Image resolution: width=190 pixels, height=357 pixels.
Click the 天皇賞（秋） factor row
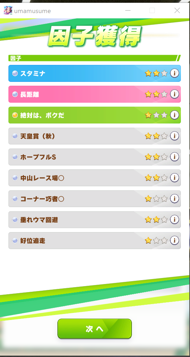pyautogui.click(x=95, y=136)
